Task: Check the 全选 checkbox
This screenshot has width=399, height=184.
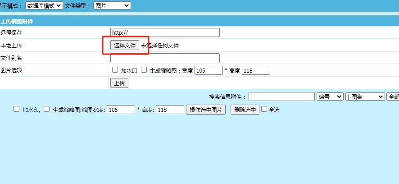Action: pyautogui.click(x=264, y=109)
